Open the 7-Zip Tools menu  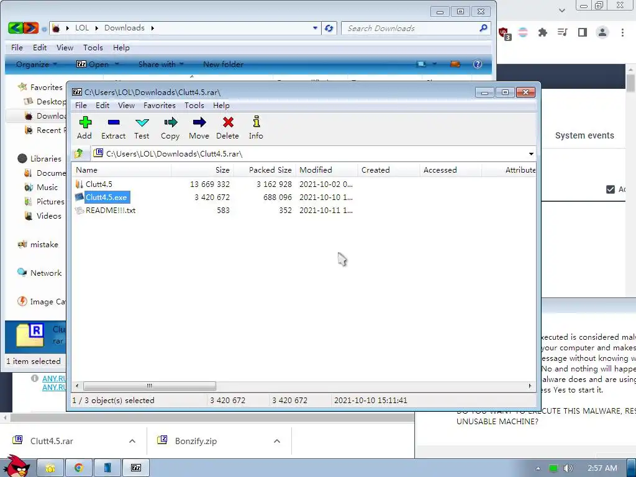194,106
